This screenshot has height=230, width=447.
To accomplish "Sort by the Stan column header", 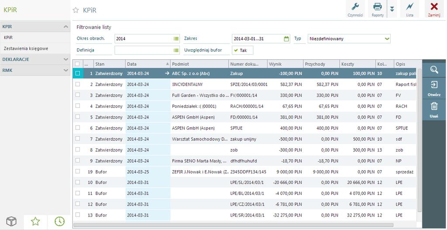I will pos(110,64).
